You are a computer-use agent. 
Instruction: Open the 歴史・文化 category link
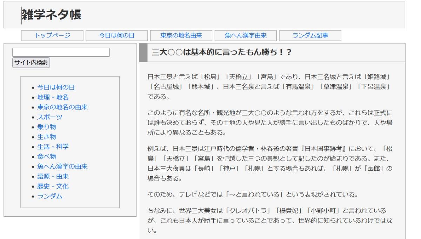click(x=53, y=186)
